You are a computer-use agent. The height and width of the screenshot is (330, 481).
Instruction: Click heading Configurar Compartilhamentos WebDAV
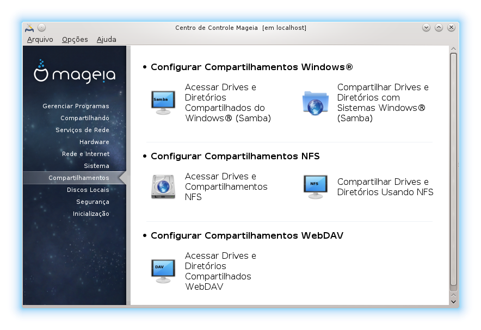247,235
